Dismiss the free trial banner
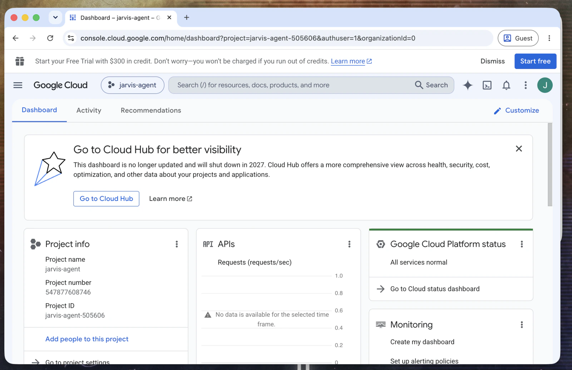Image resolution: width=572 pixels, height=370 pixels. click(x=493, y=61)
